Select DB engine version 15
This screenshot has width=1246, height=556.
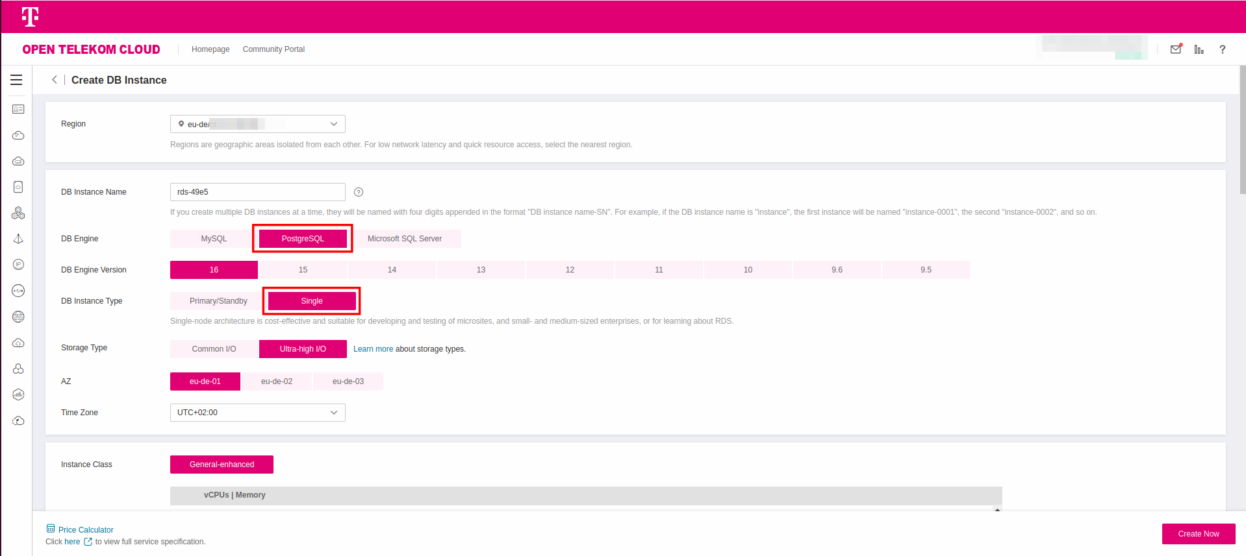pos(303,270)
